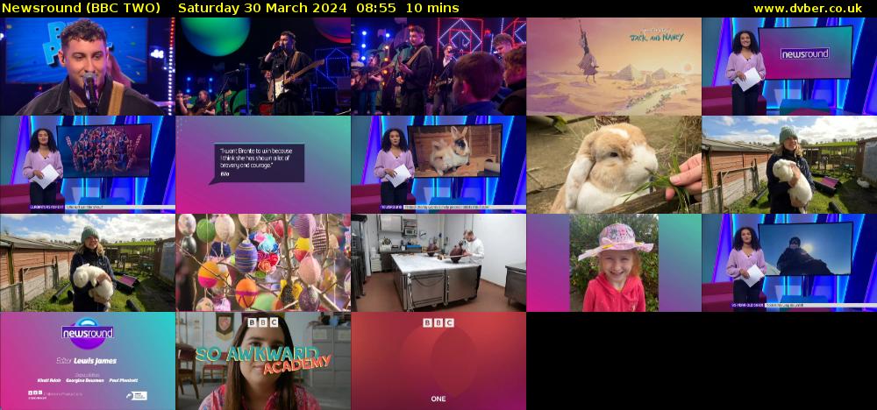Viewport: 877px width, 410px height.
Task: Visit the www.dvber.co.uk link
Action: pyautogui.click(x=808, y=9)
